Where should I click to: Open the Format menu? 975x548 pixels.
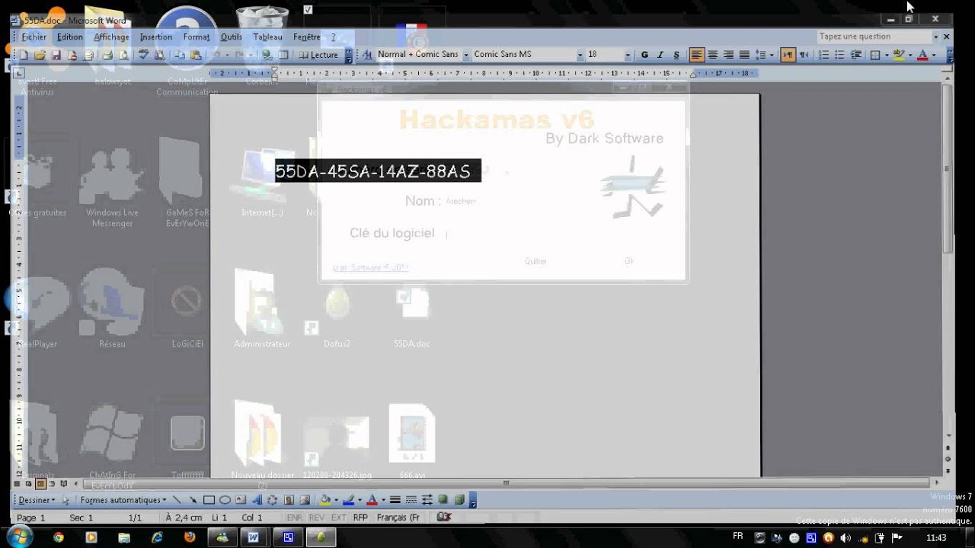[x=197, y=37]
